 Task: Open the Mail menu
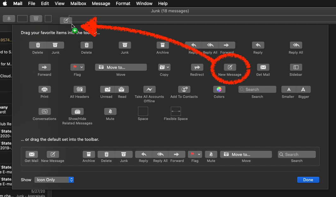[18, 3]
